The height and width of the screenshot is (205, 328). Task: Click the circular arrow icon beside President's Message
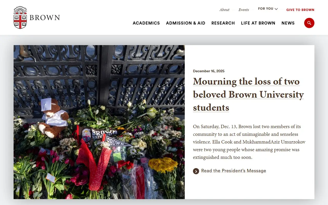click(196, 171)
